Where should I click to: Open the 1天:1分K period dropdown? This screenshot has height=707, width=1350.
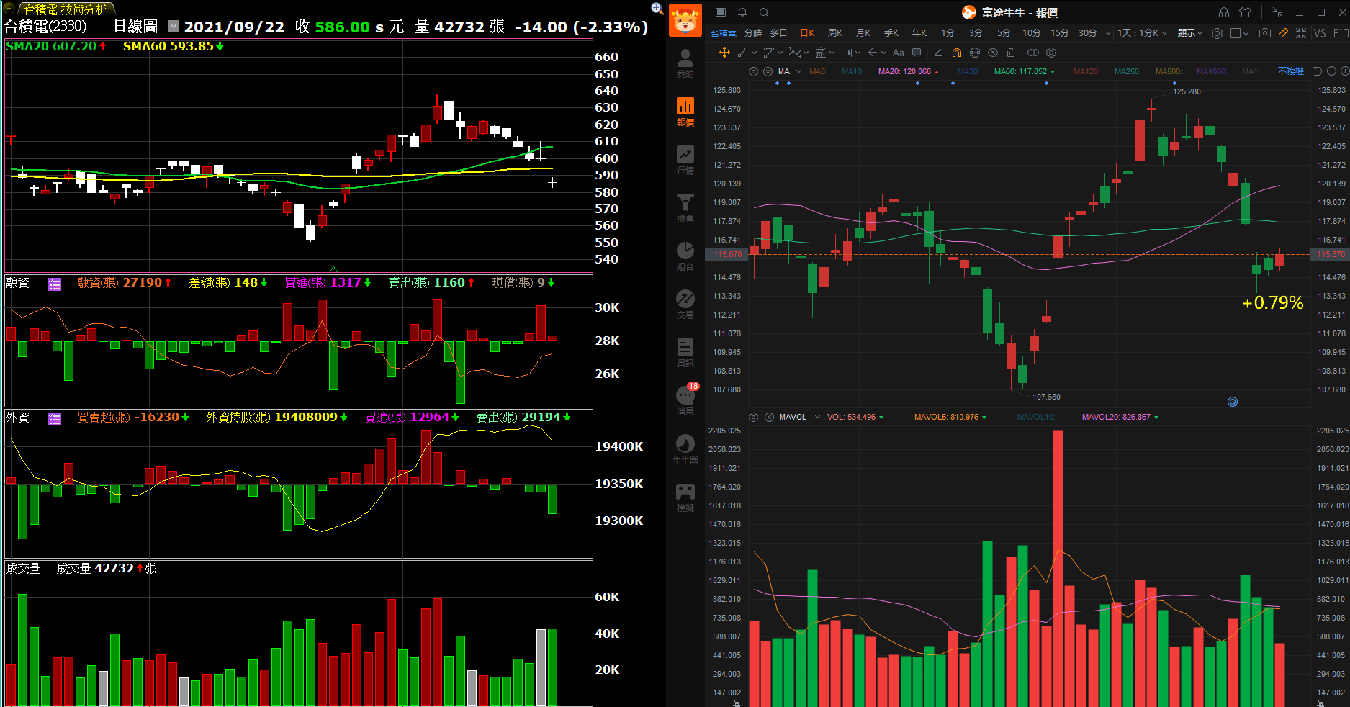pyautogui.click(x=1142, y=33)
